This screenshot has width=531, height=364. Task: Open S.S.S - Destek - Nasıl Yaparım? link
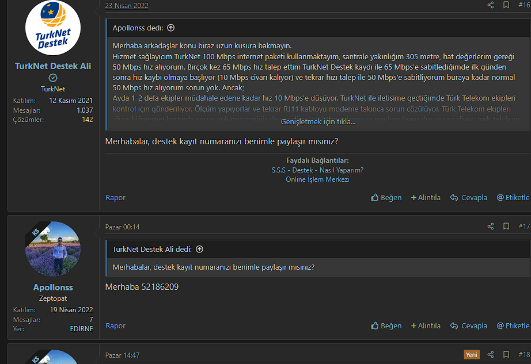click(317, 170)
